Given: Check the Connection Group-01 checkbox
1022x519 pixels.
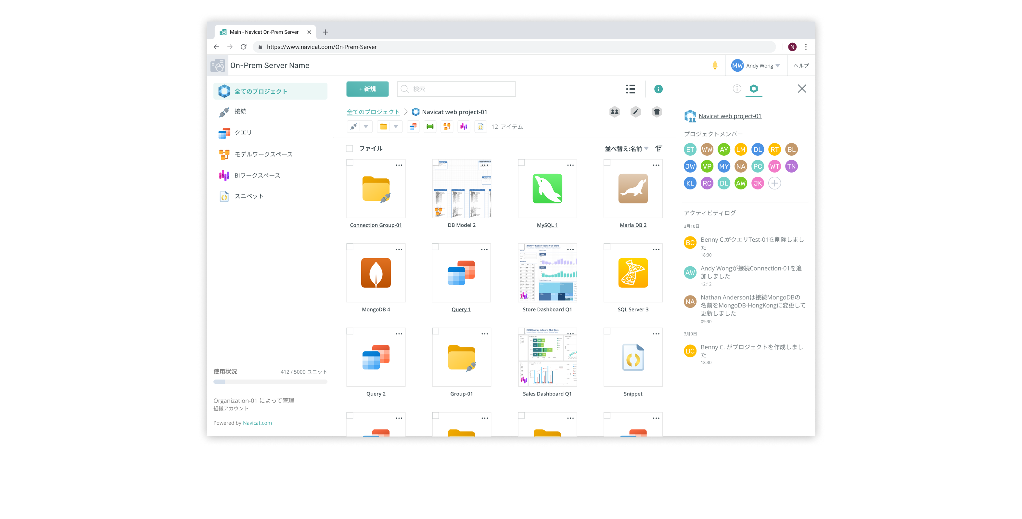Looking at the screenshot, I should [x=350, y=163].
